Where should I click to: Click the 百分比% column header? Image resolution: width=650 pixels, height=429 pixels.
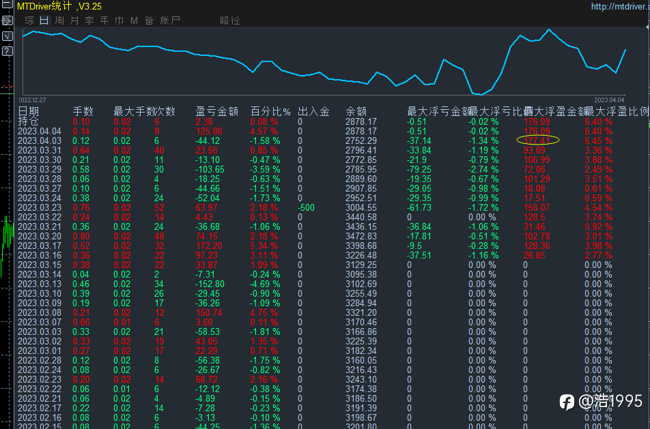point(270,111)
